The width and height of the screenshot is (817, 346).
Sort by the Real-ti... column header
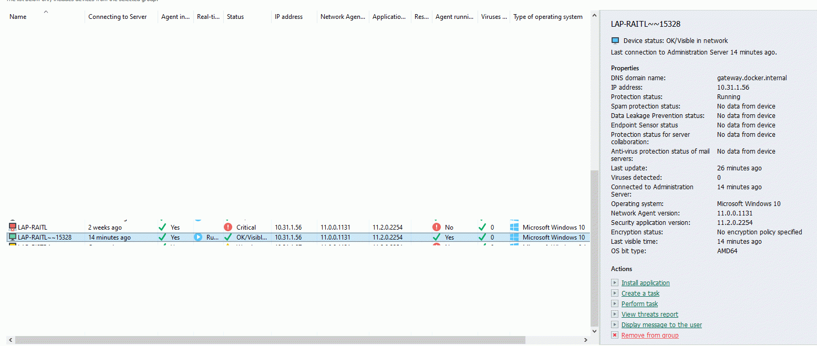click(x=209, y=17)
